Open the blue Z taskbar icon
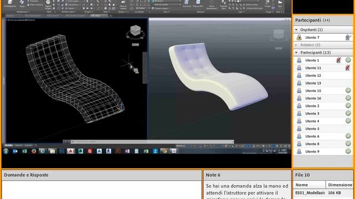 [155, 151]
